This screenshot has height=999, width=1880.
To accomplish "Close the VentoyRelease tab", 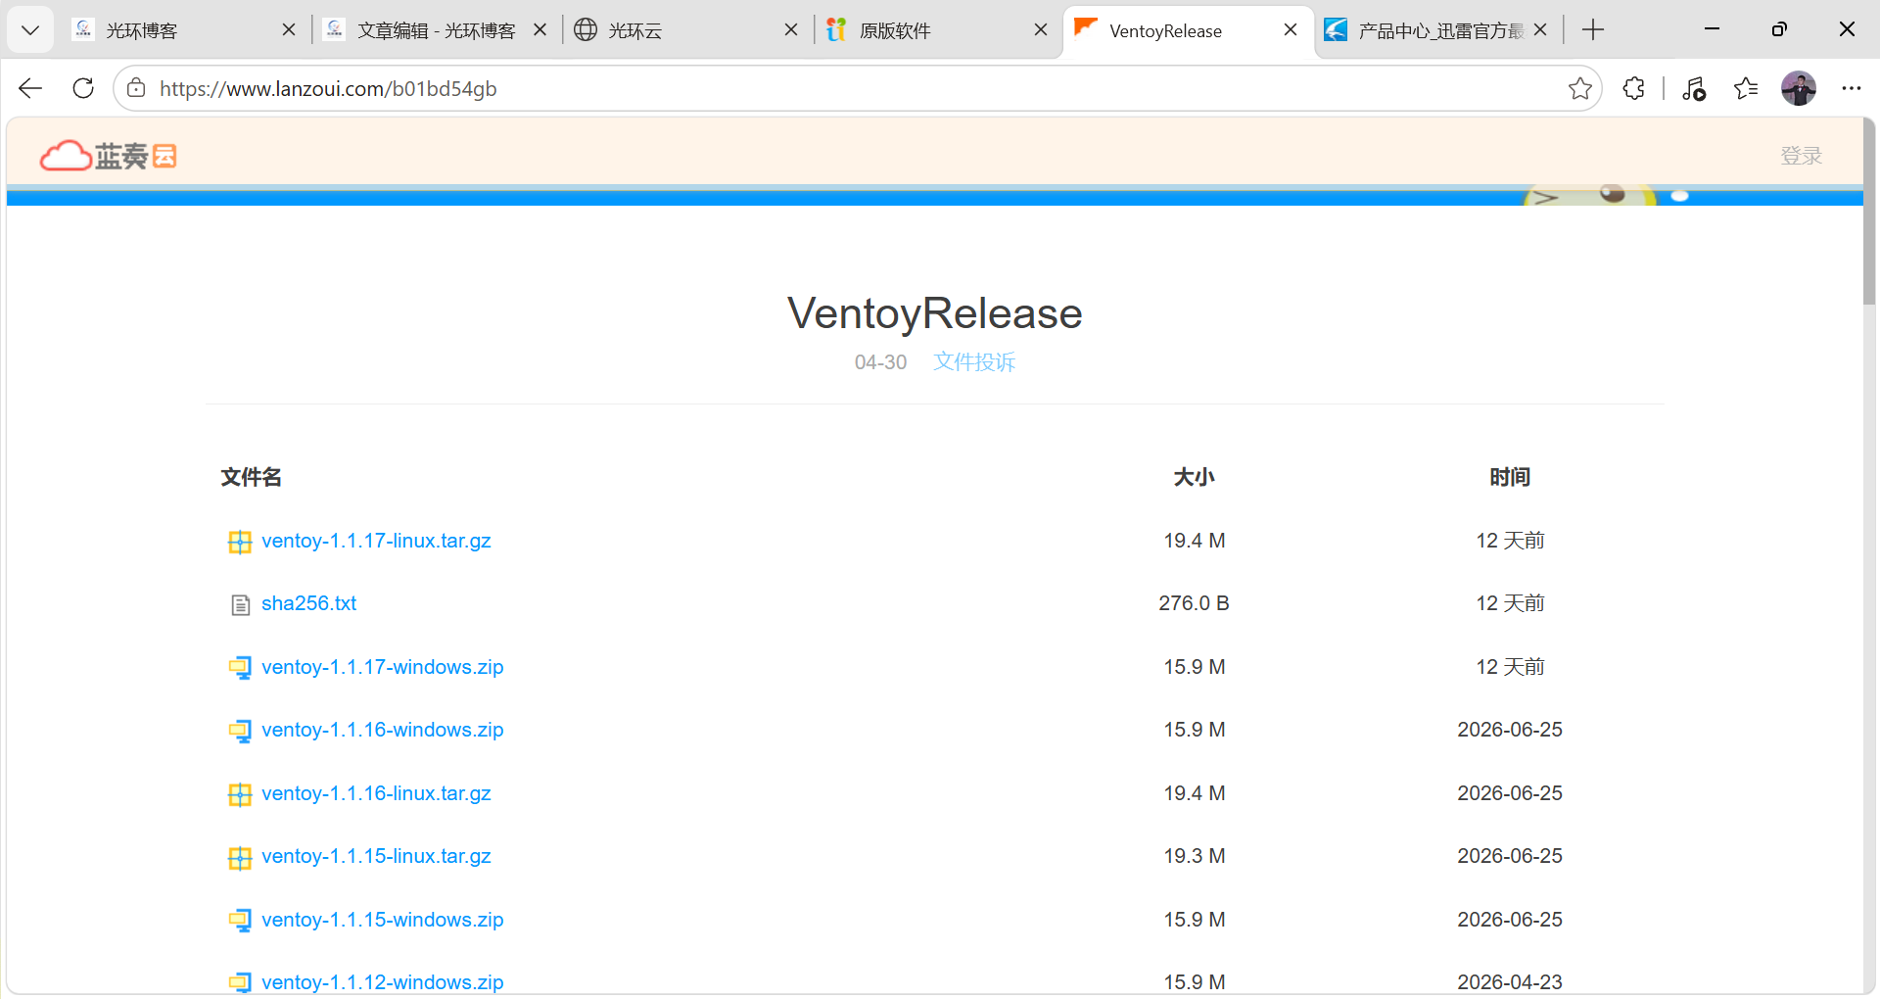I will (x=1291, y=30).
